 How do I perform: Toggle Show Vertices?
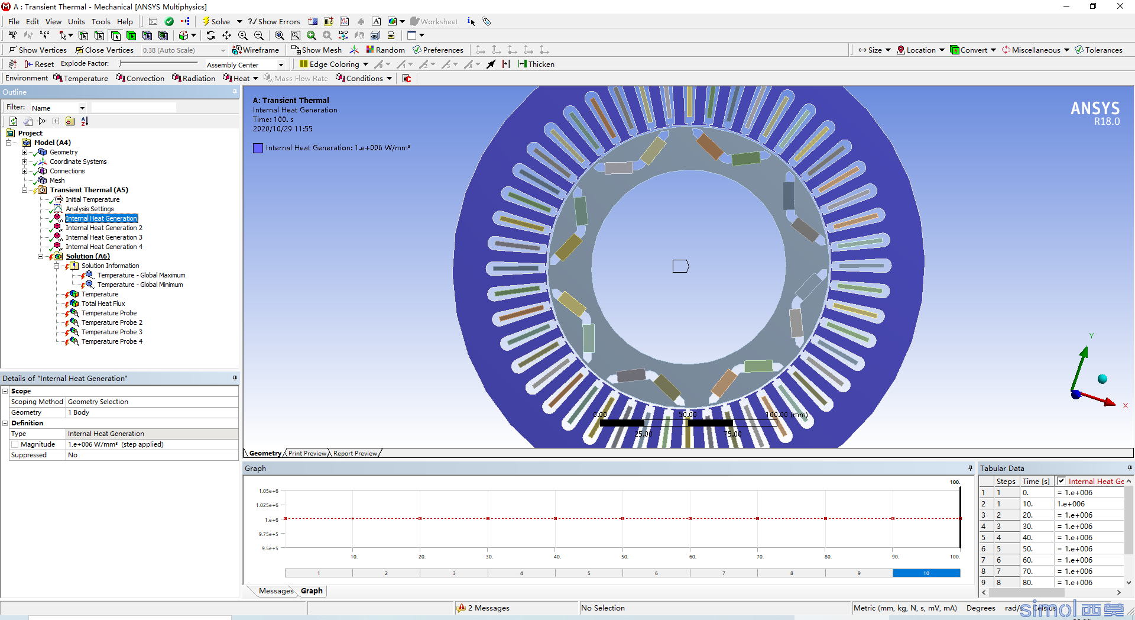[37, 50]
